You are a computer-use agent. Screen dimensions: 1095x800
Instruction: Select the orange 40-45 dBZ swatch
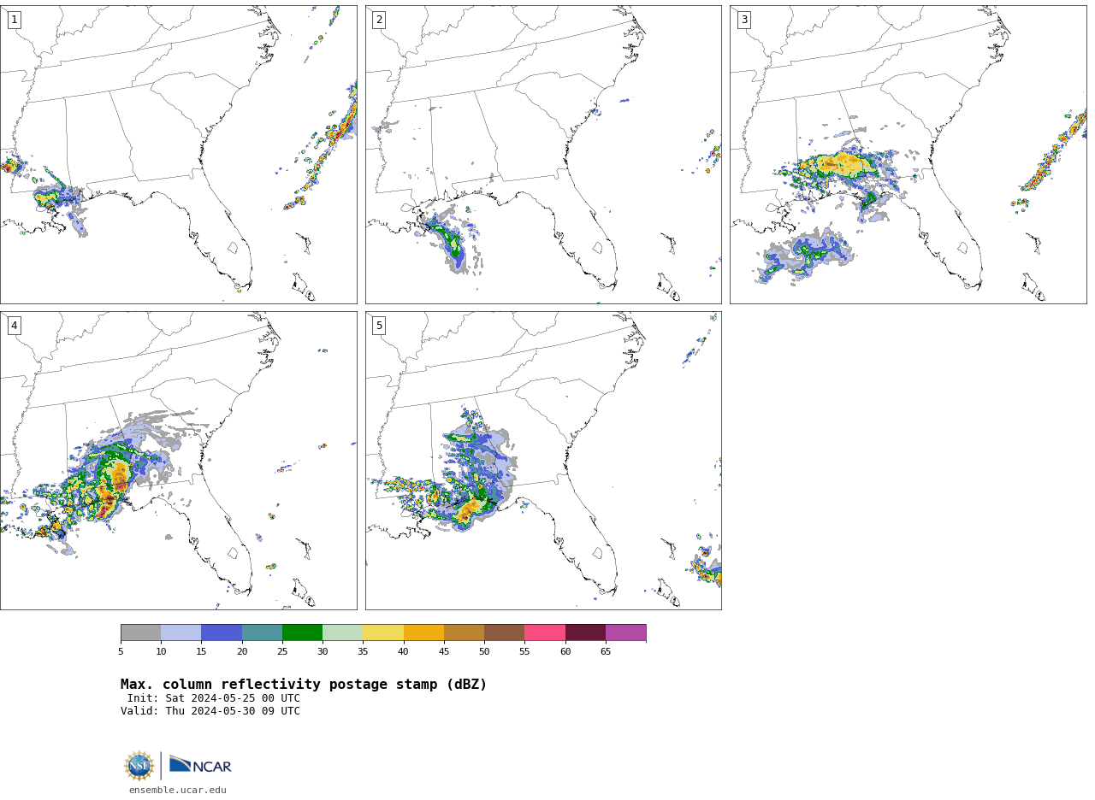[x=423, y=632]
